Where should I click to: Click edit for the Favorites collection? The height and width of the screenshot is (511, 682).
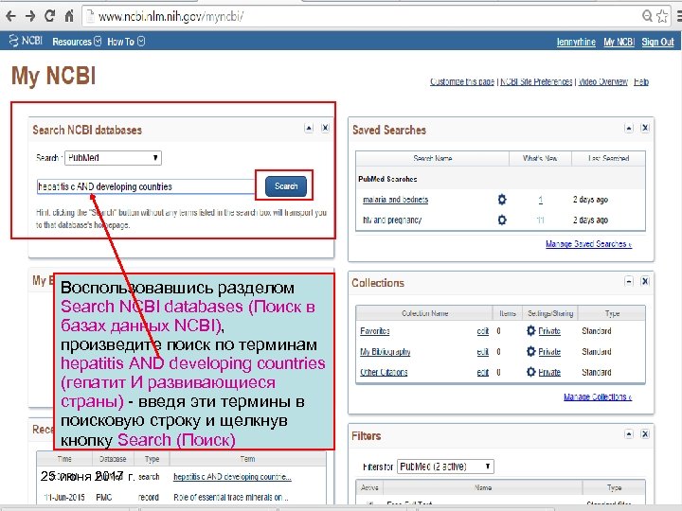coord(483,331)
